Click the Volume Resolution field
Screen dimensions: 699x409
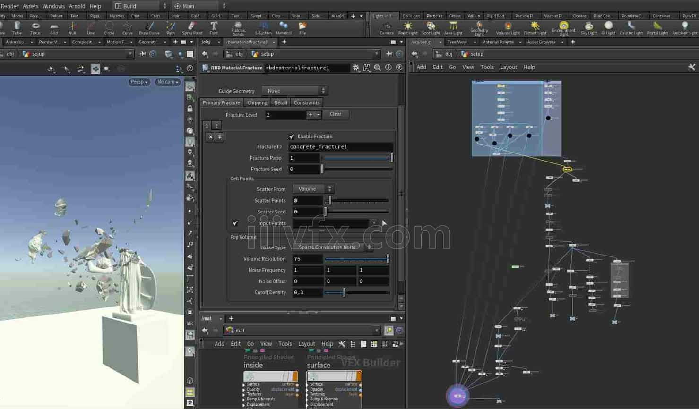point(308,259)
